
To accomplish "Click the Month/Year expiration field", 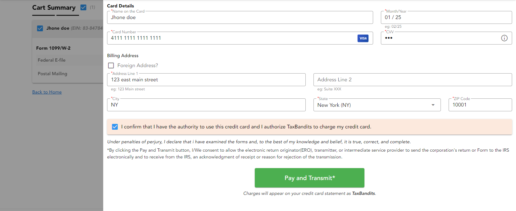I will (x=446, y=17).
